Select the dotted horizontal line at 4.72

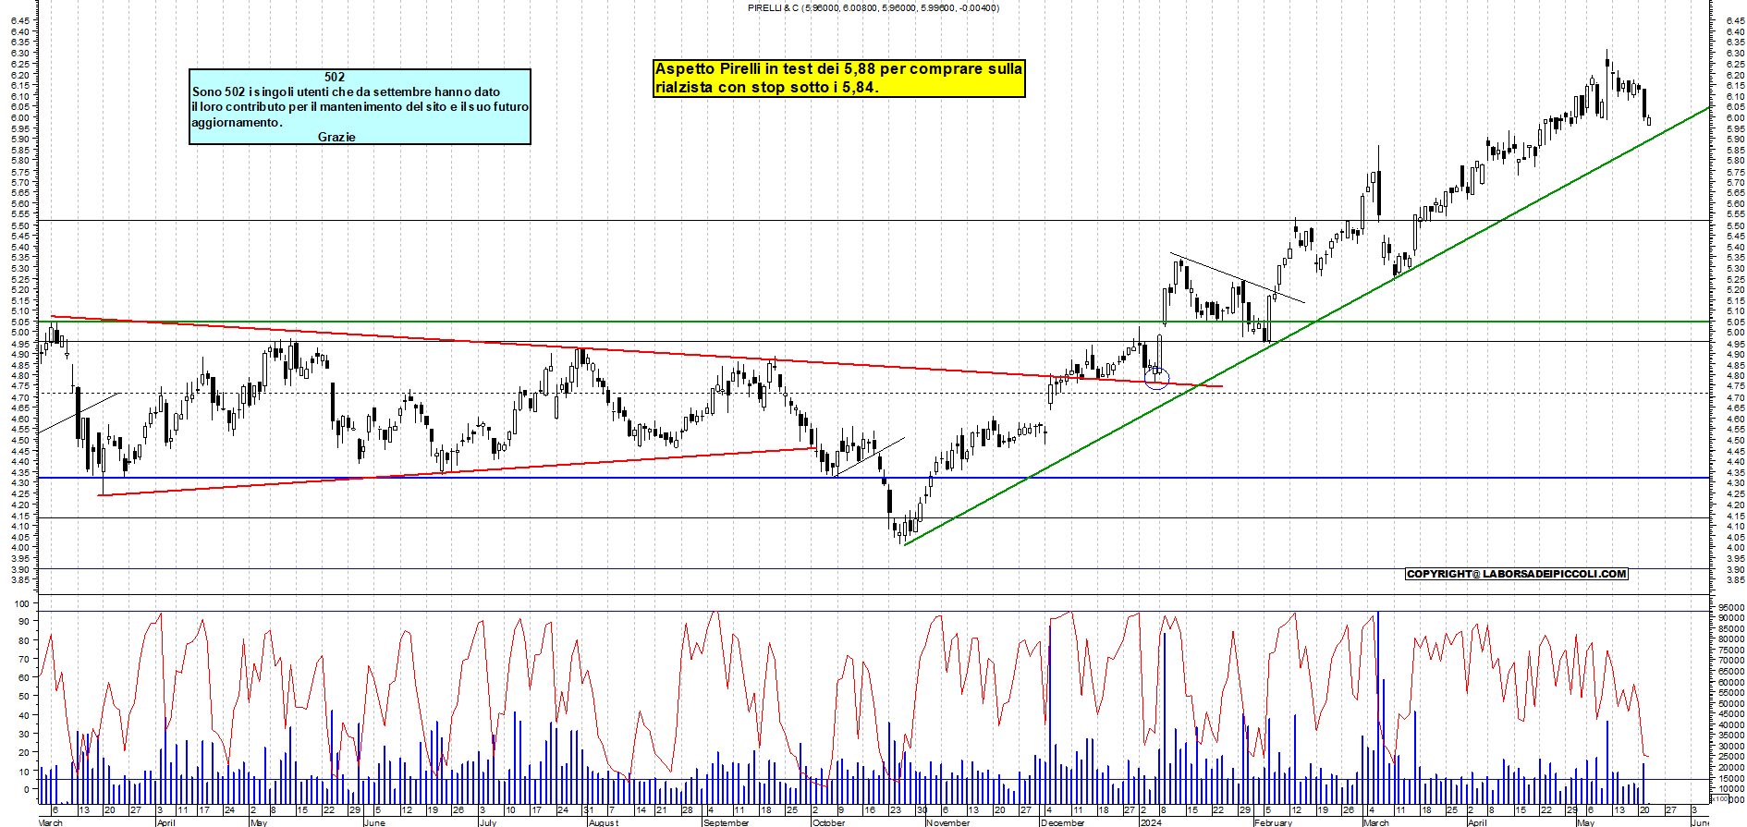873,393
